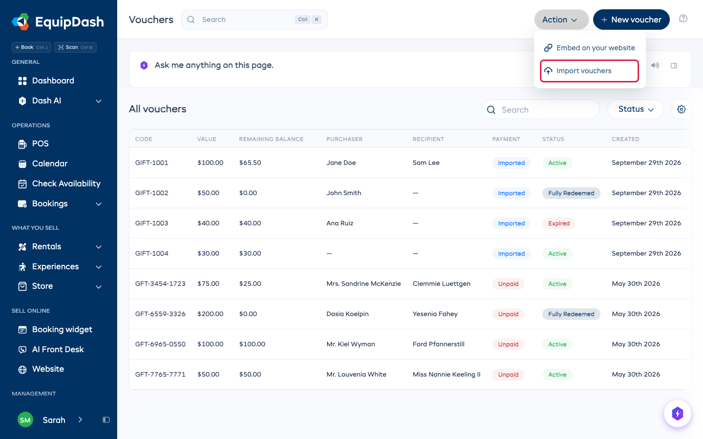Click $200.00 value for GFT-6559-3326

click(x=210, y=314)
